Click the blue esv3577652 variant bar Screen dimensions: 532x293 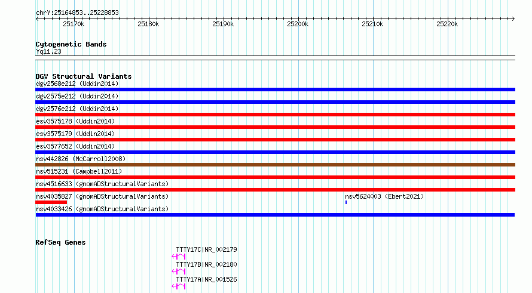(x=275, y=152)
